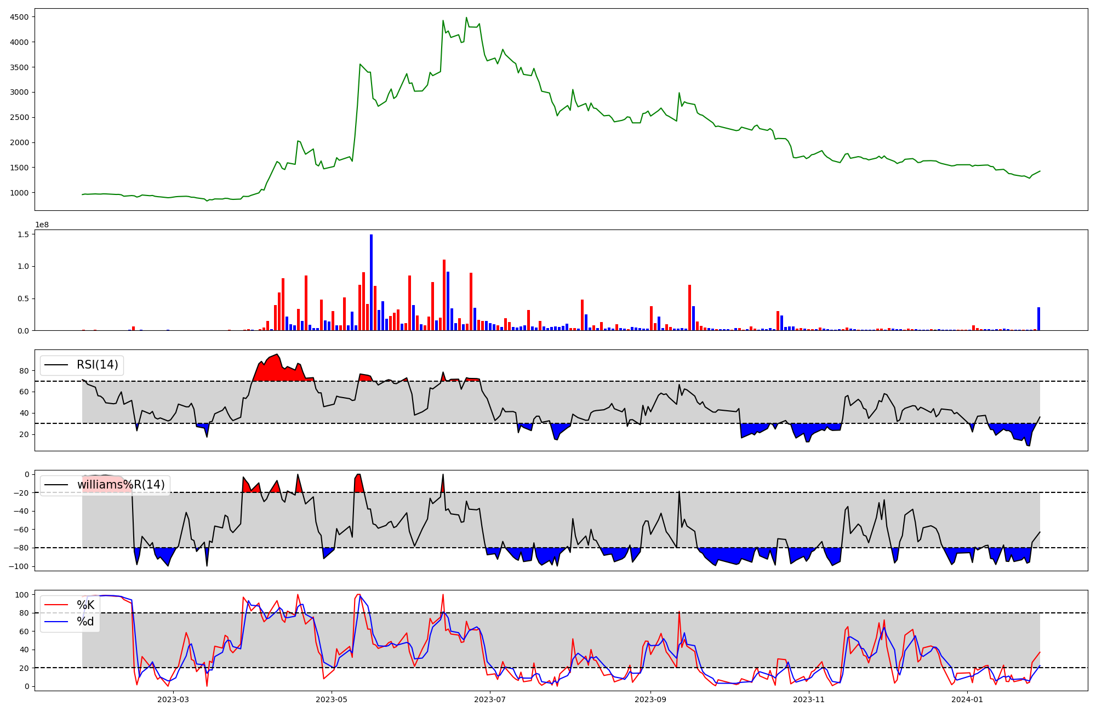Click the 4500 price axis tick label
Image resolution: width=1096 pixels, height=712 pixels.
click(19, 17)
